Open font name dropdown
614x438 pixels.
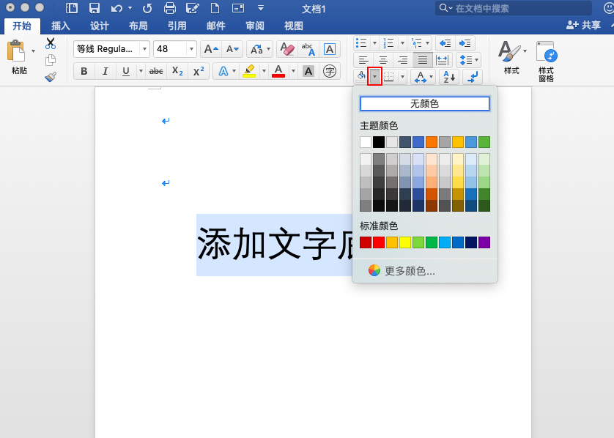point(144,49)
